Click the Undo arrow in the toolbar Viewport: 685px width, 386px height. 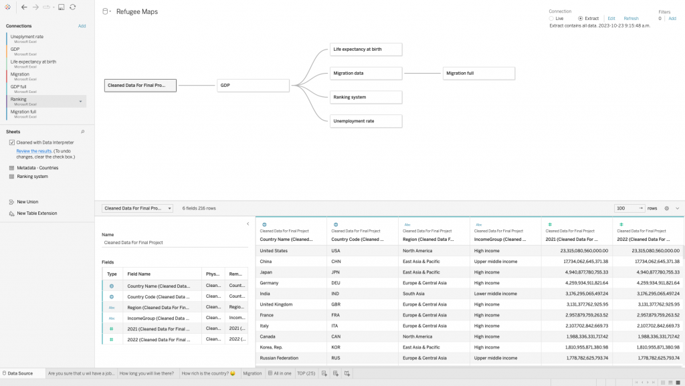[24, 7]
